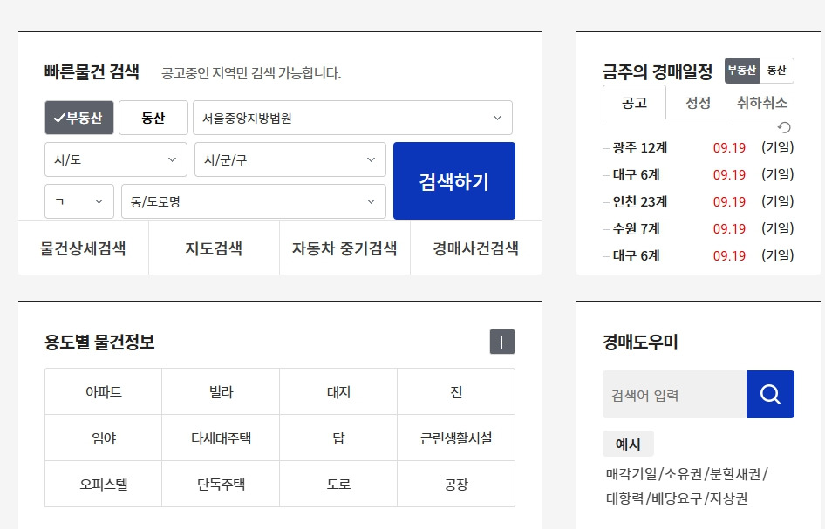Click the 지상권 example keyword
Viewport: 825px width, 529px height.
pos(729,498)
